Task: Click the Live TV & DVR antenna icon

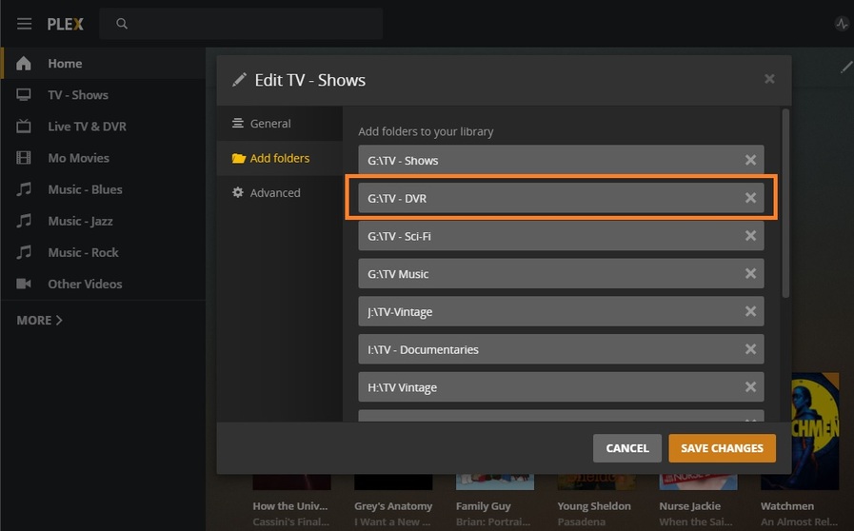Action: coord(24,127)
